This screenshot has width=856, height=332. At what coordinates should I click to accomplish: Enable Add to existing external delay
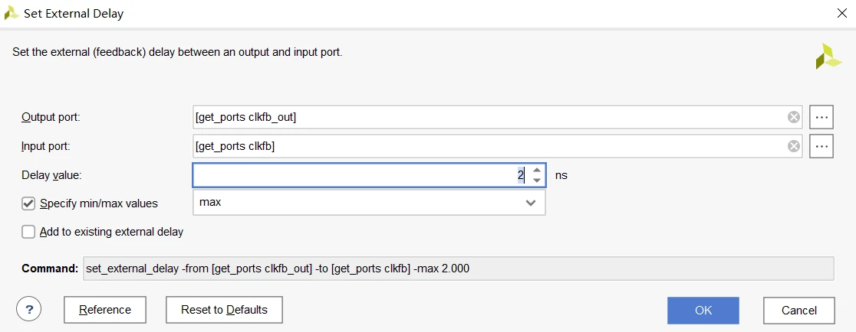(28, 232)
